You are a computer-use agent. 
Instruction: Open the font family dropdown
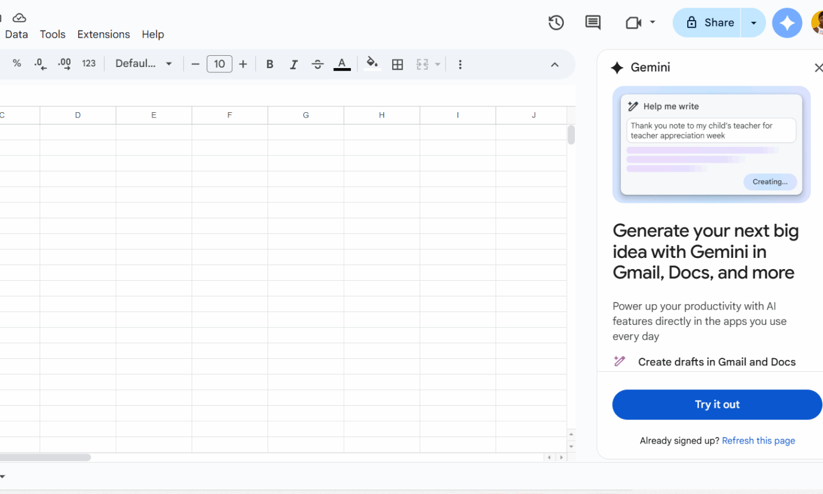[x=143, y=63]
